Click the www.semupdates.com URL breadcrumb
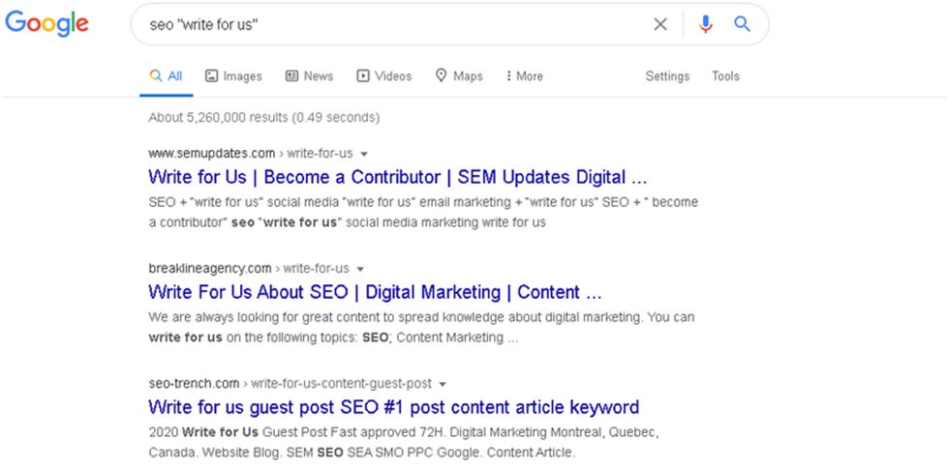Image resolution: width=948 pixels, height=469 pixels. [212, 154]
